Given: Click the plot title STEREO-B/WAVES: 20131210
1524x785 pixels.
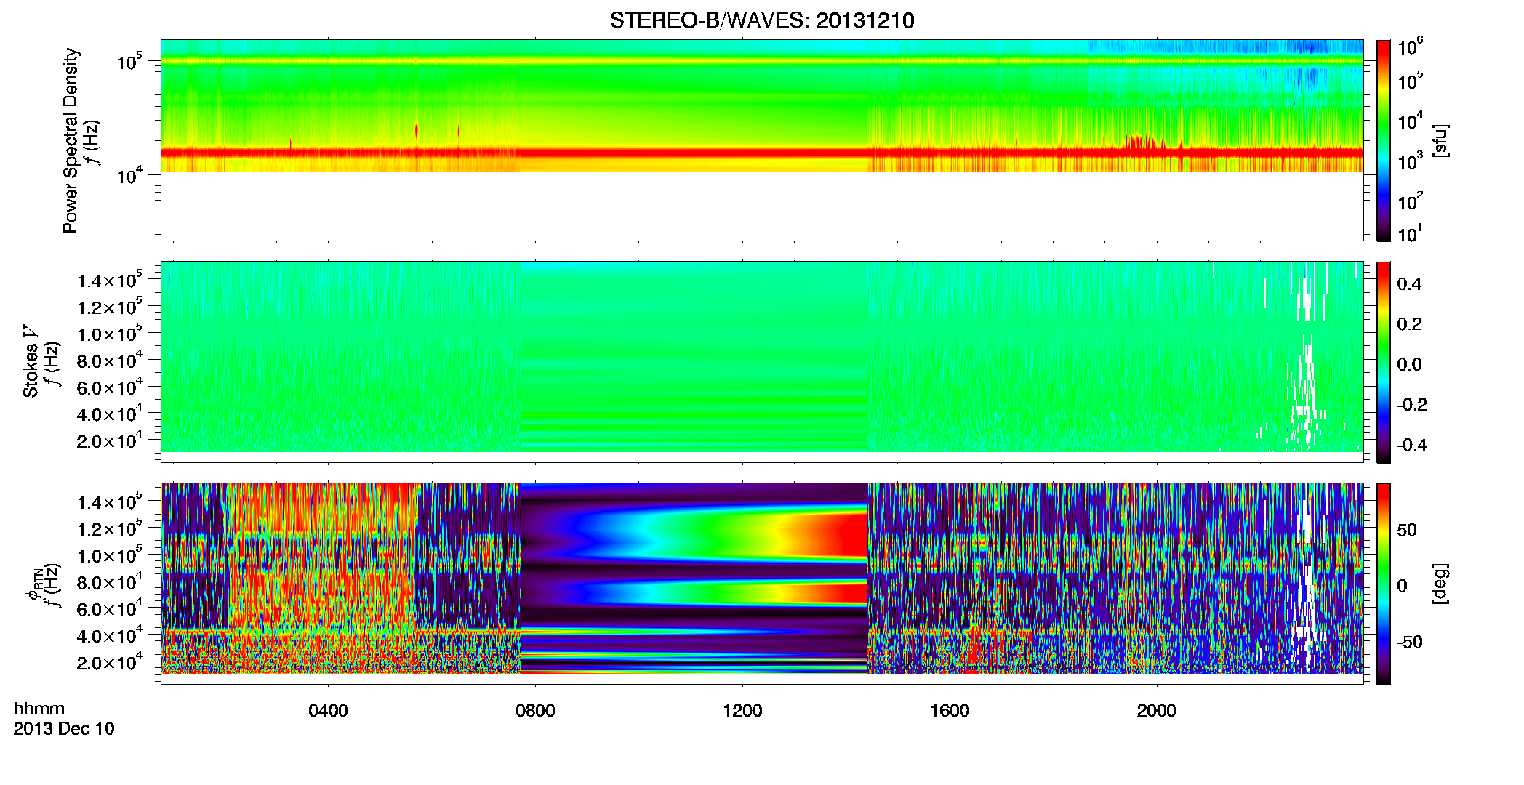Looking at the screenshot, I should coord(762,20).
